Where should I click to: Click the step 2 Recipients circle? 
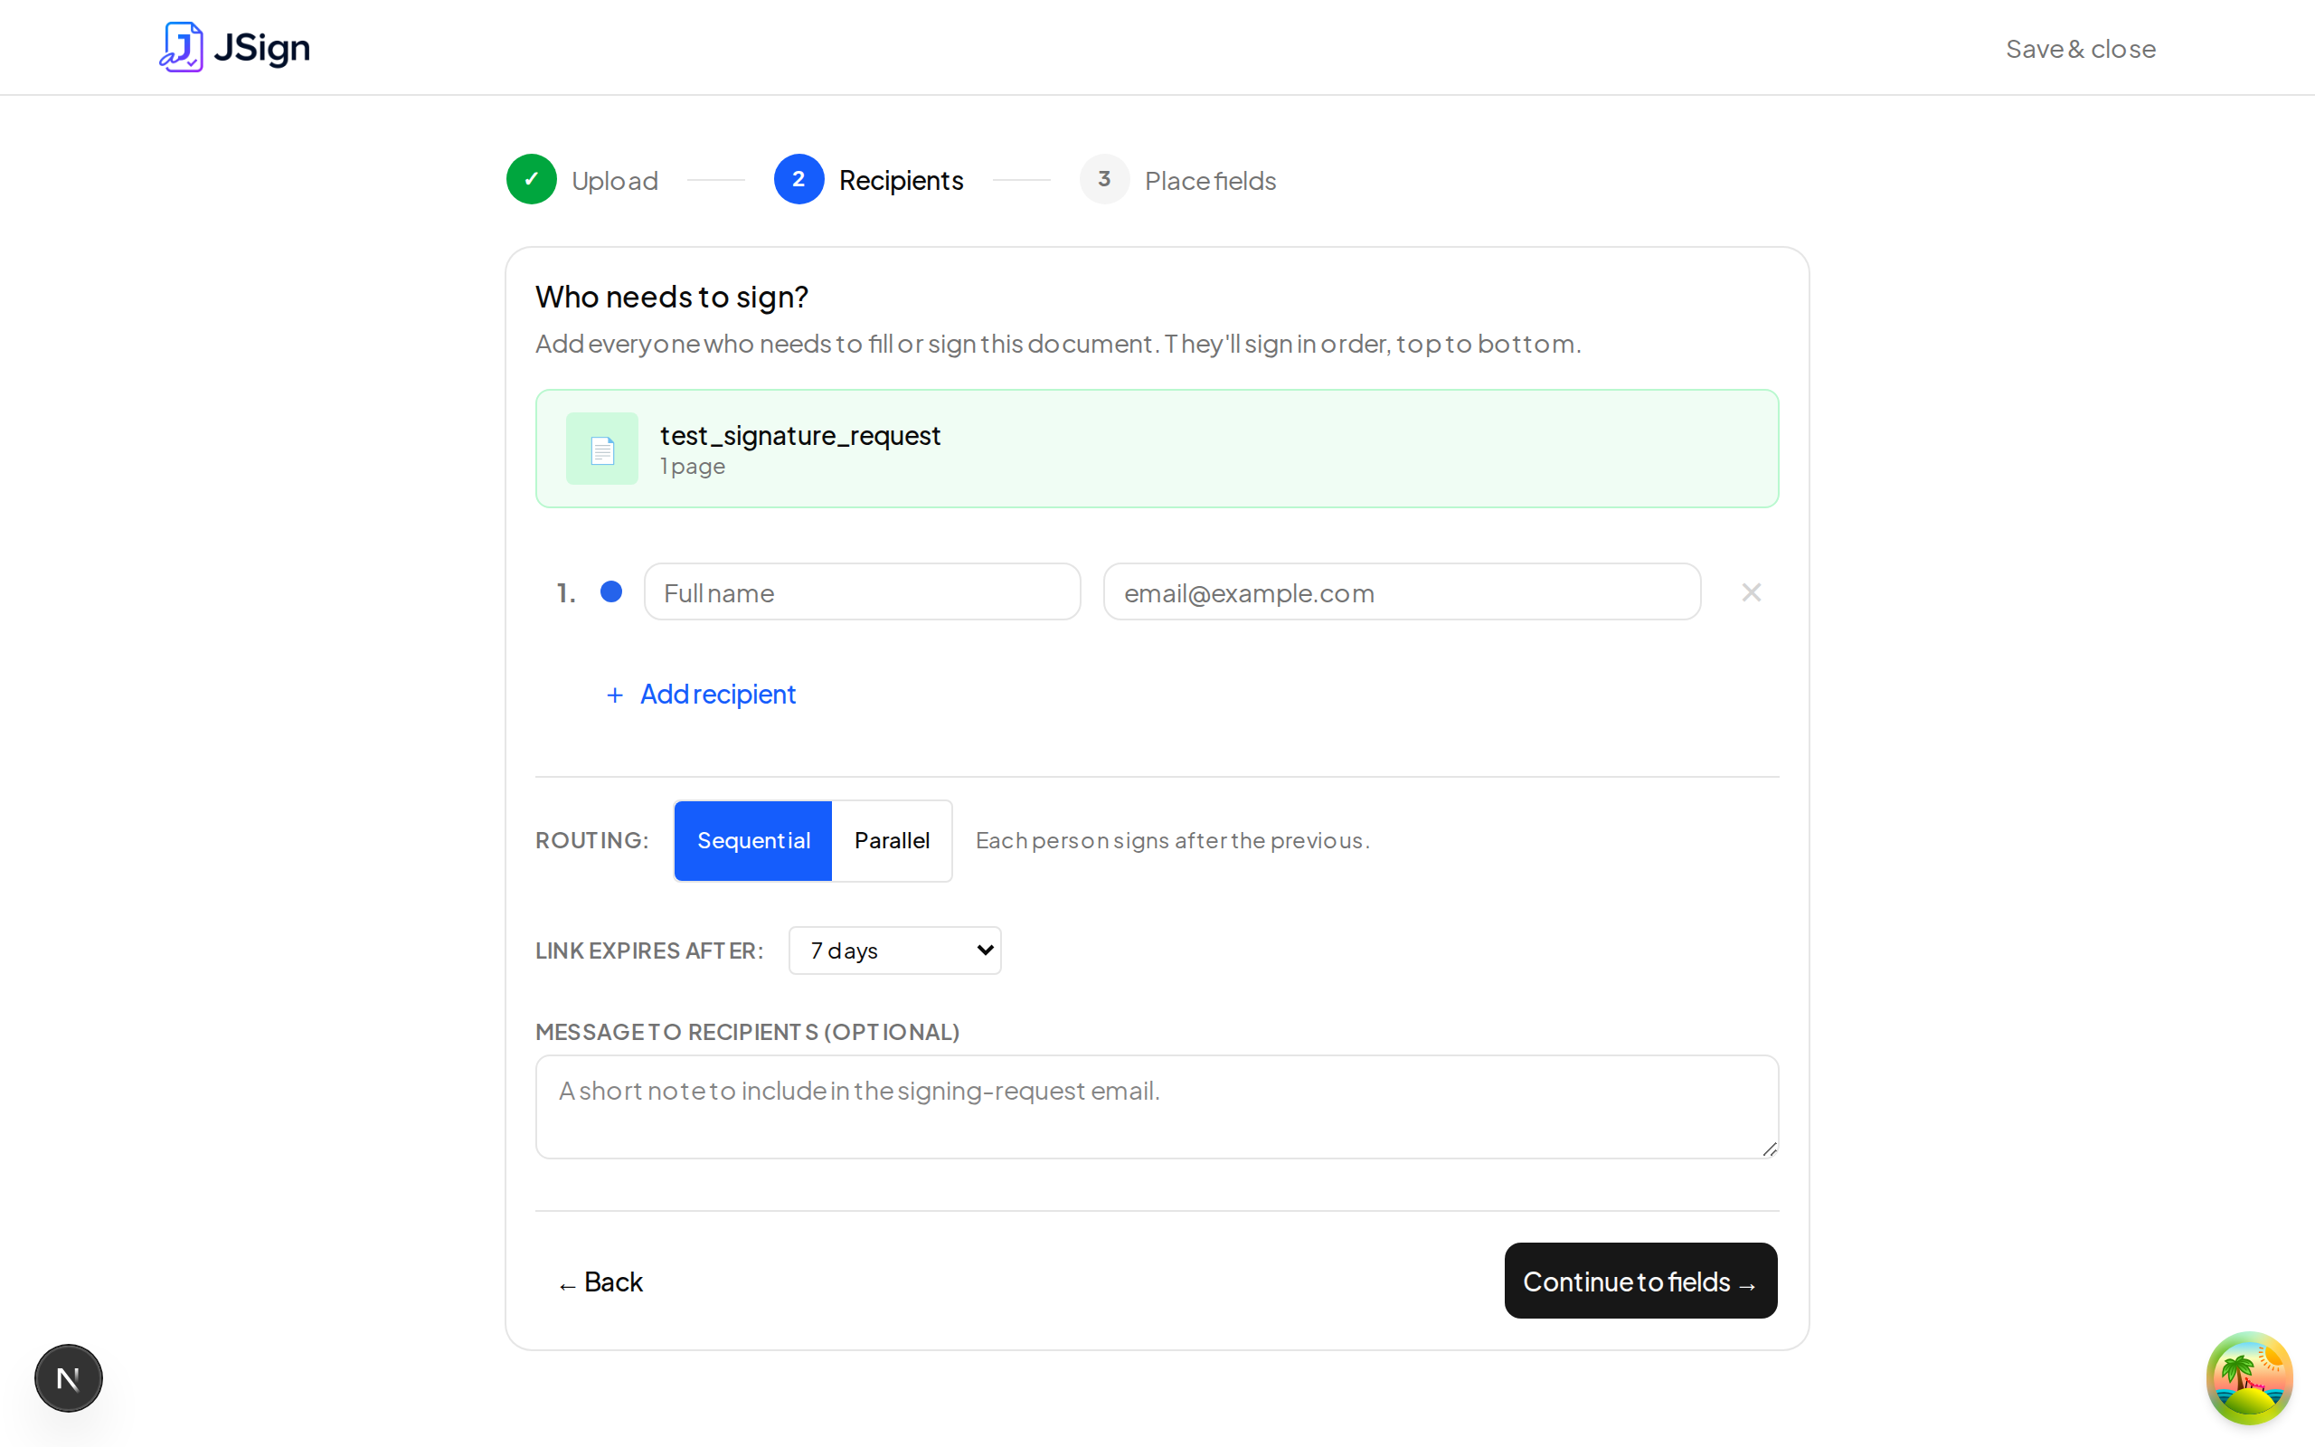coord(798,179)
